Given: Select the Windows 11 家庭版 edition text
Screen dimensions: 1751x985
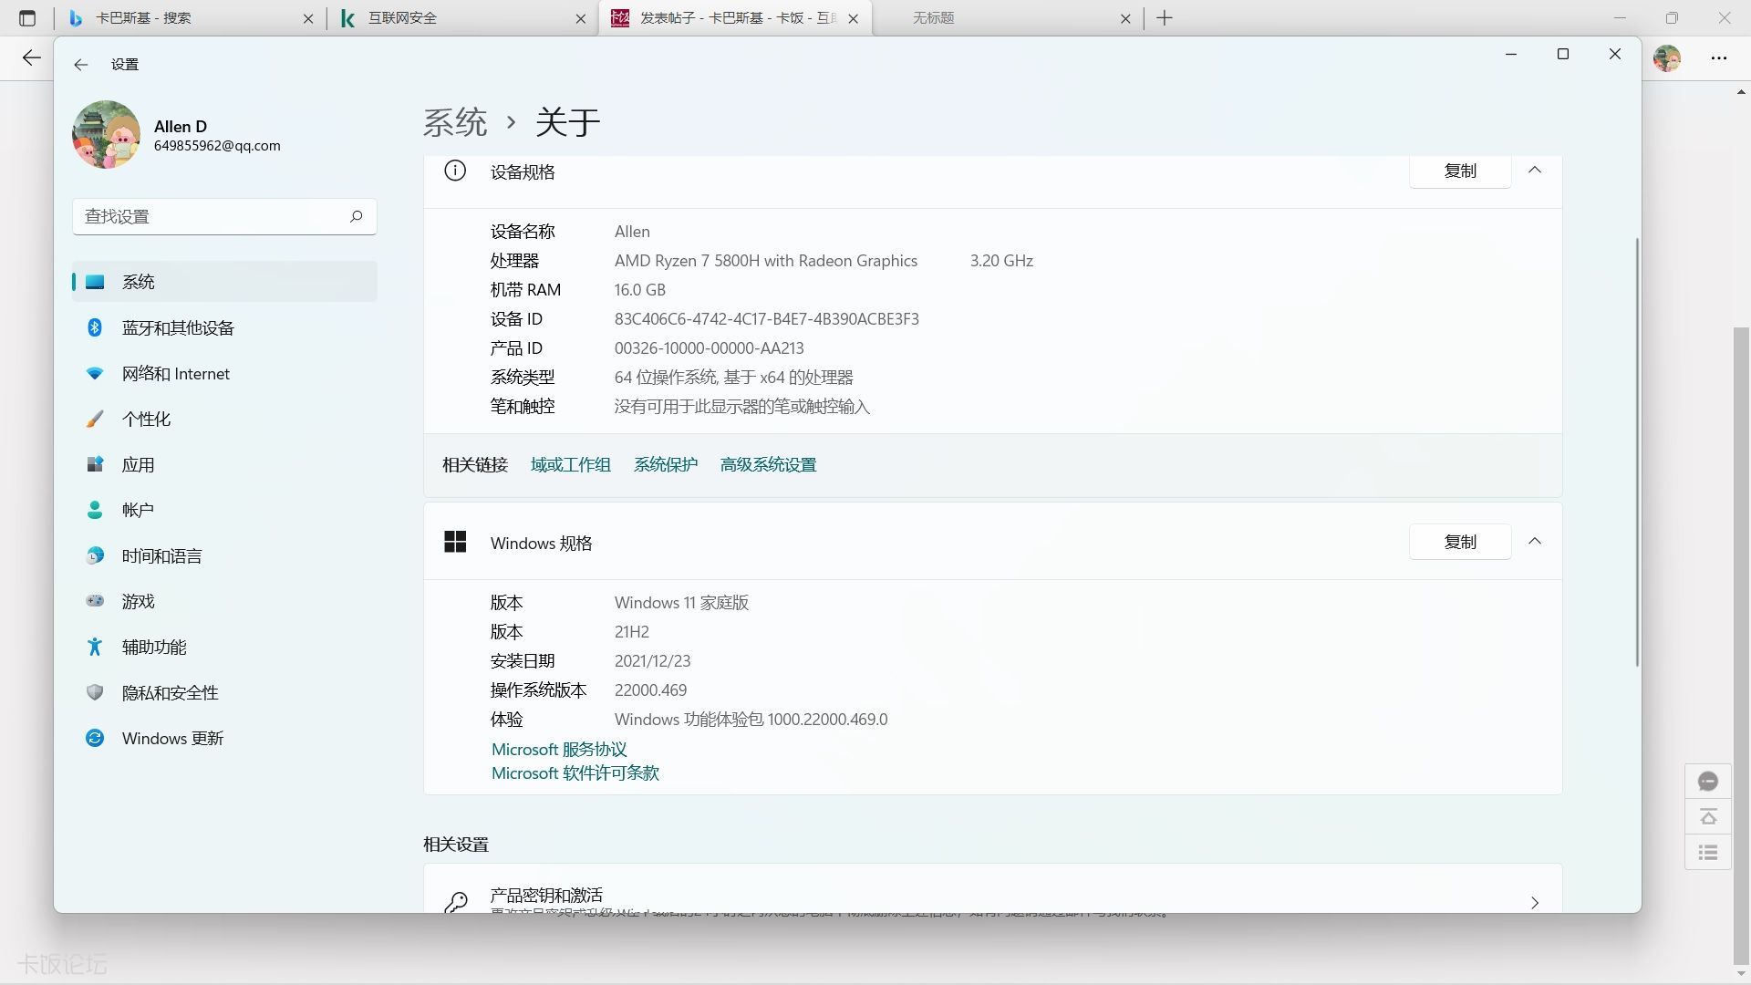Looking at the screenshot, I should 682,603.
